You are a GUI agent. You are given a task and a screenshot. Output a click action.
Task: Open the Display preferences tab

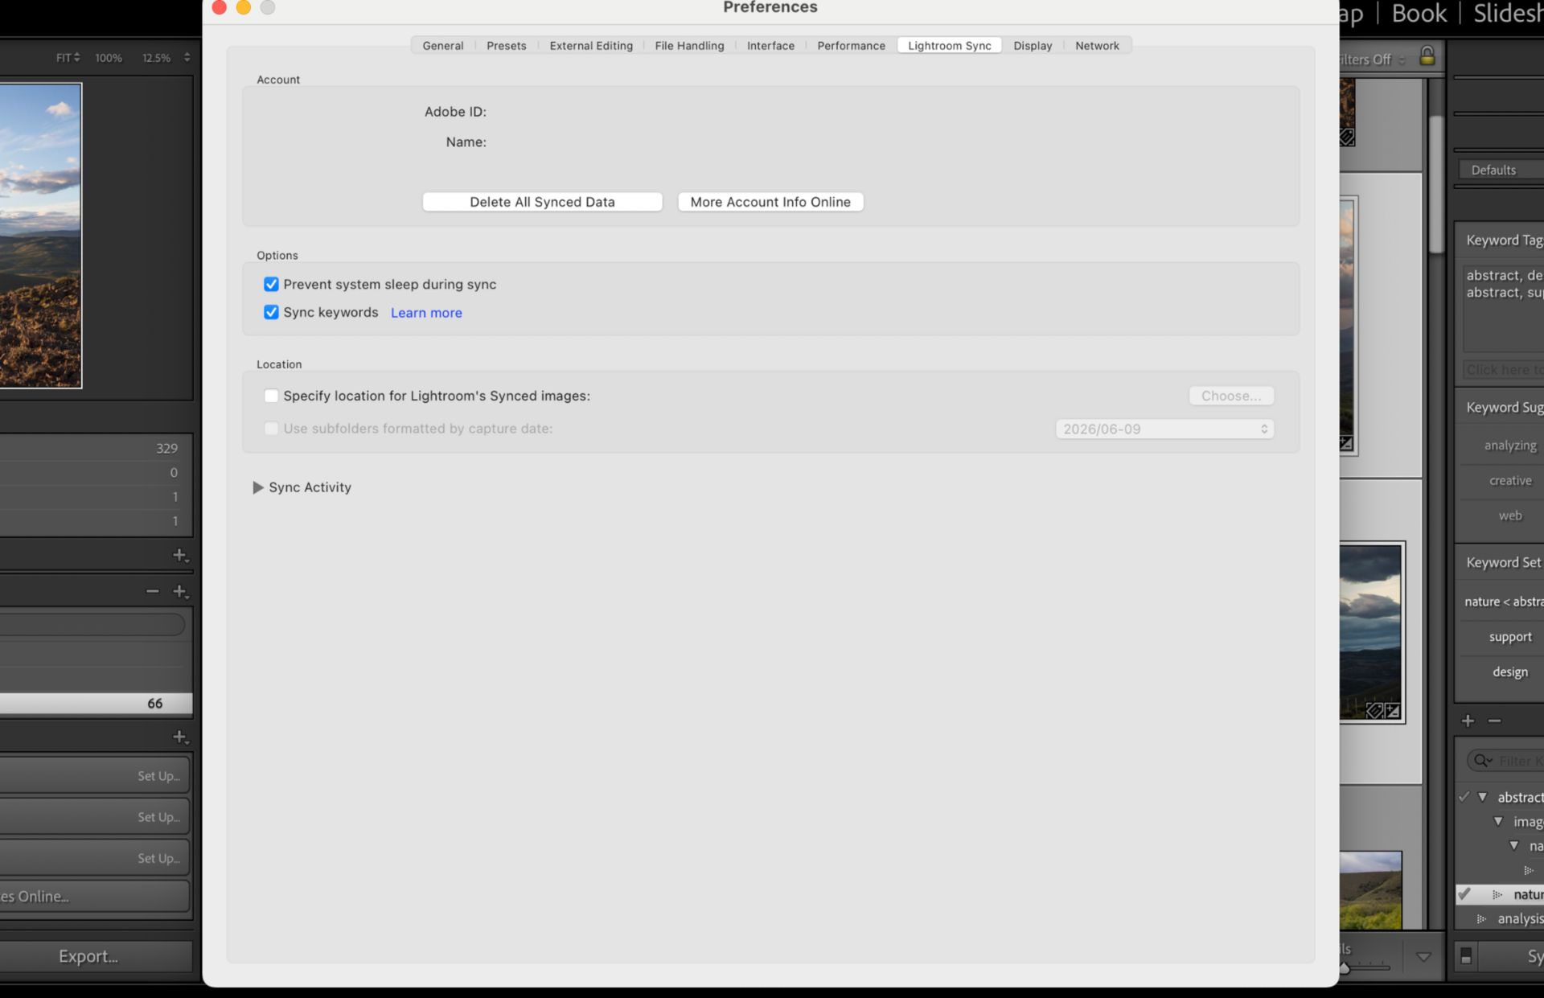tap(1033, 46)
